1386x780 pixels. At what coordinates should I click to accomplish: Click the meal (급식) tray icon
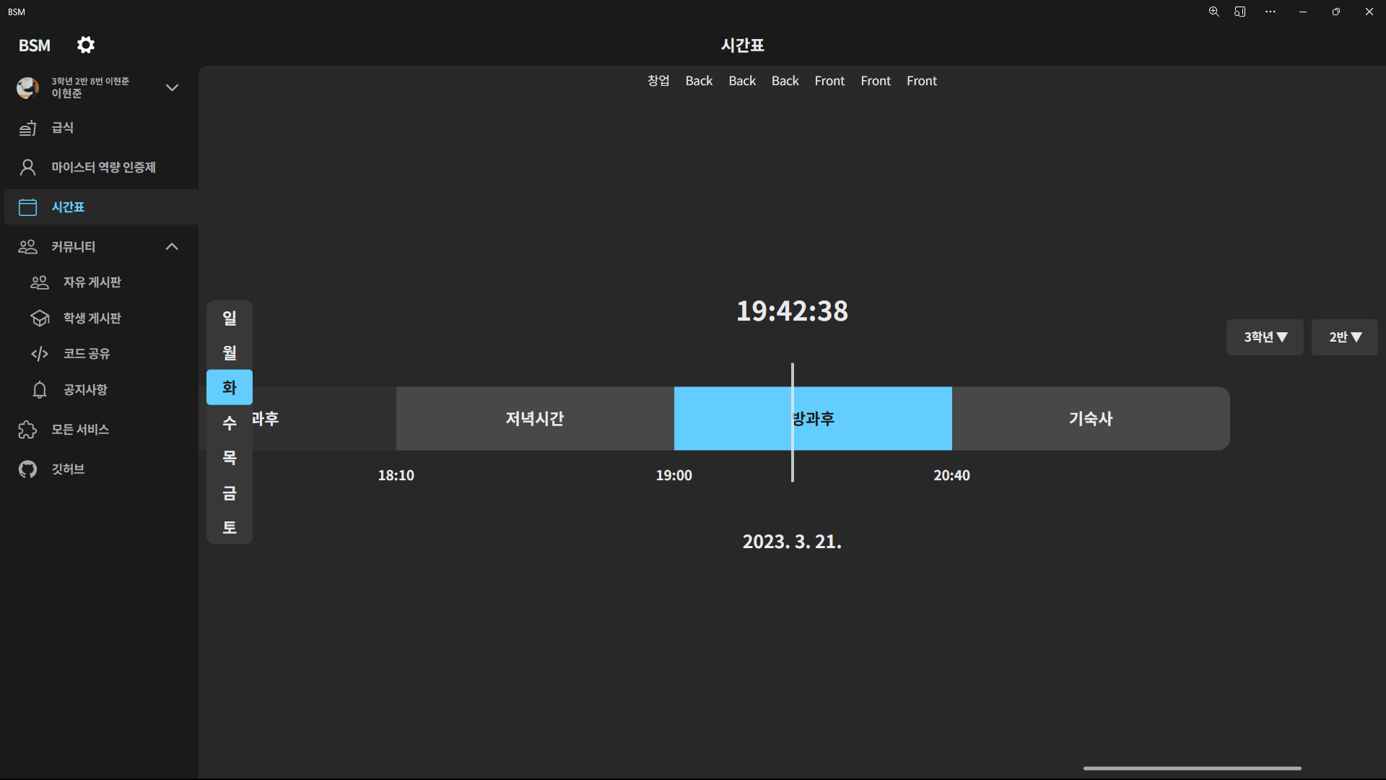point(27,128)
